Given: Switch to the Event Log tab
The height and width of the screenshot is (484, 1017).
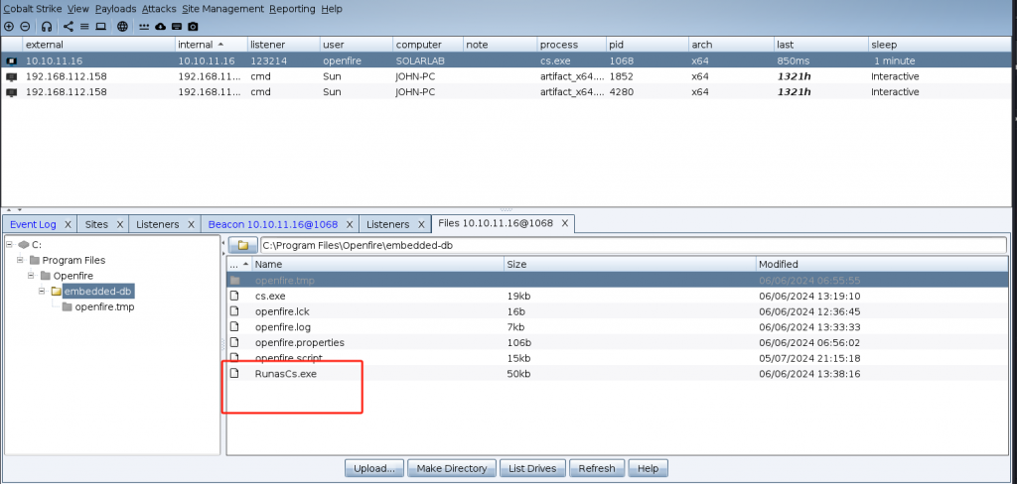Looking at the screenshot, I should pyautogui.click(x=33, y=224).
